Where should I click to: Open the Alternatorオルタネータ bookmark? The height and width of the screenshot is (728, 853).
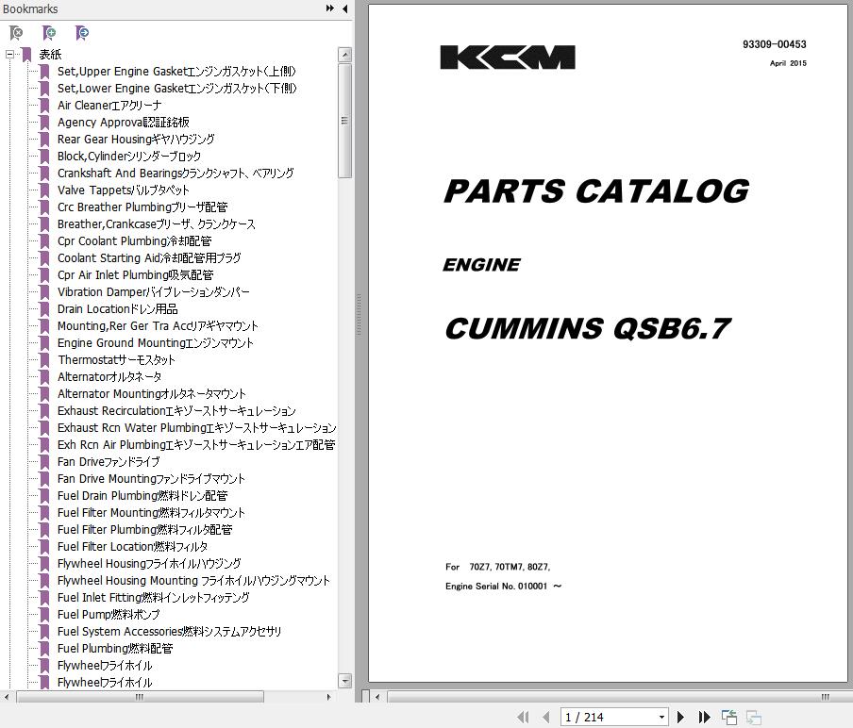coord(109,377)
